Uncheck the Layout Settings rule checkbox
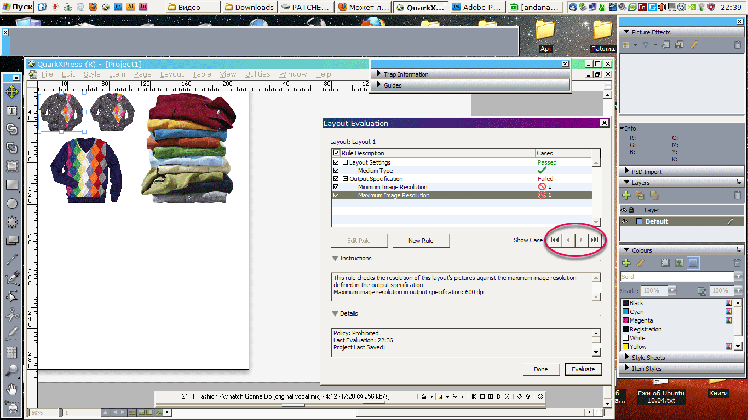748x420 pixels. tap(336, 162)
